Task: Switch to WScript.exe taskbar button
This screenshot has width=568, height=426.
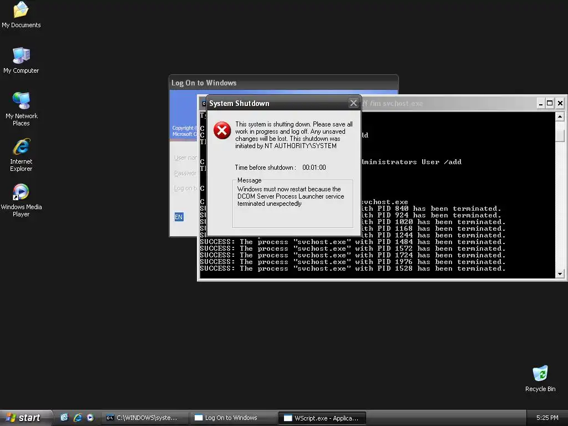Action: [x=322, y=418]
